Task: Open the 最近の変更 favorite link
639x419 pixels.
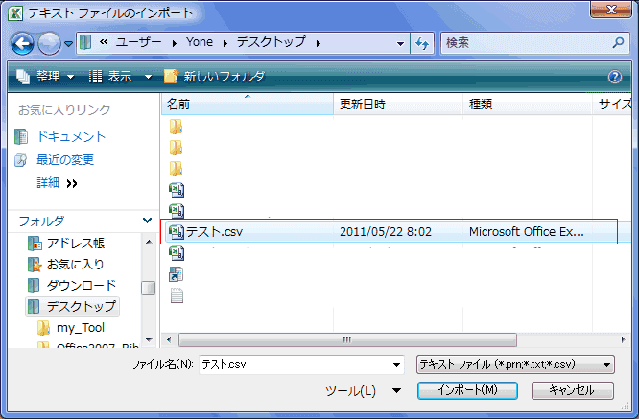Action: point(65,159)
